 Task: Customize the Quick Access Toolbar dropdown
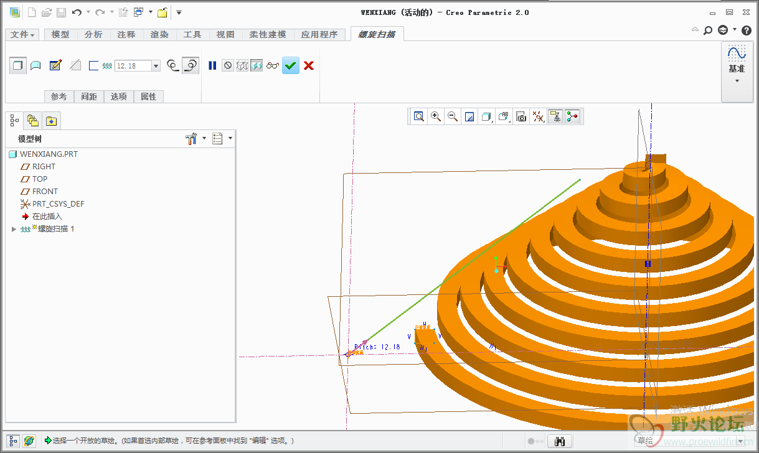pos(179,12)
